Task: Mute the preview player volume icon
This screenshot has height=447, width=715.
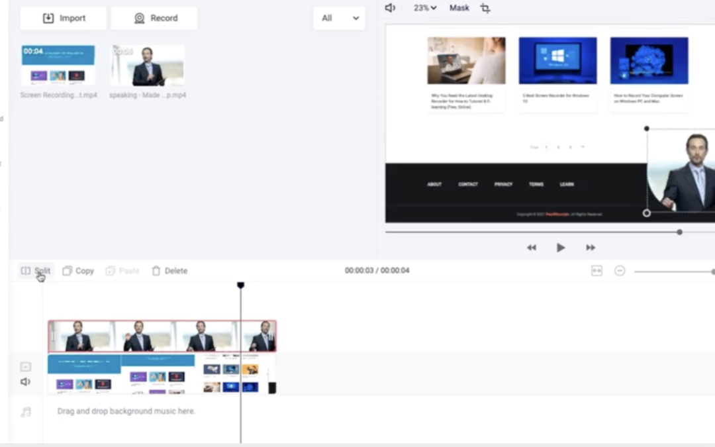Action: pyautogui.click(x=389, y=7)
